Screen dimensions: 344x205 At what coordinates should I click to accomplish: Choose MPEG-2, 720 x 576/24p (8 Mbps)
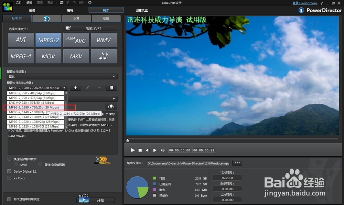click(35, 98)
